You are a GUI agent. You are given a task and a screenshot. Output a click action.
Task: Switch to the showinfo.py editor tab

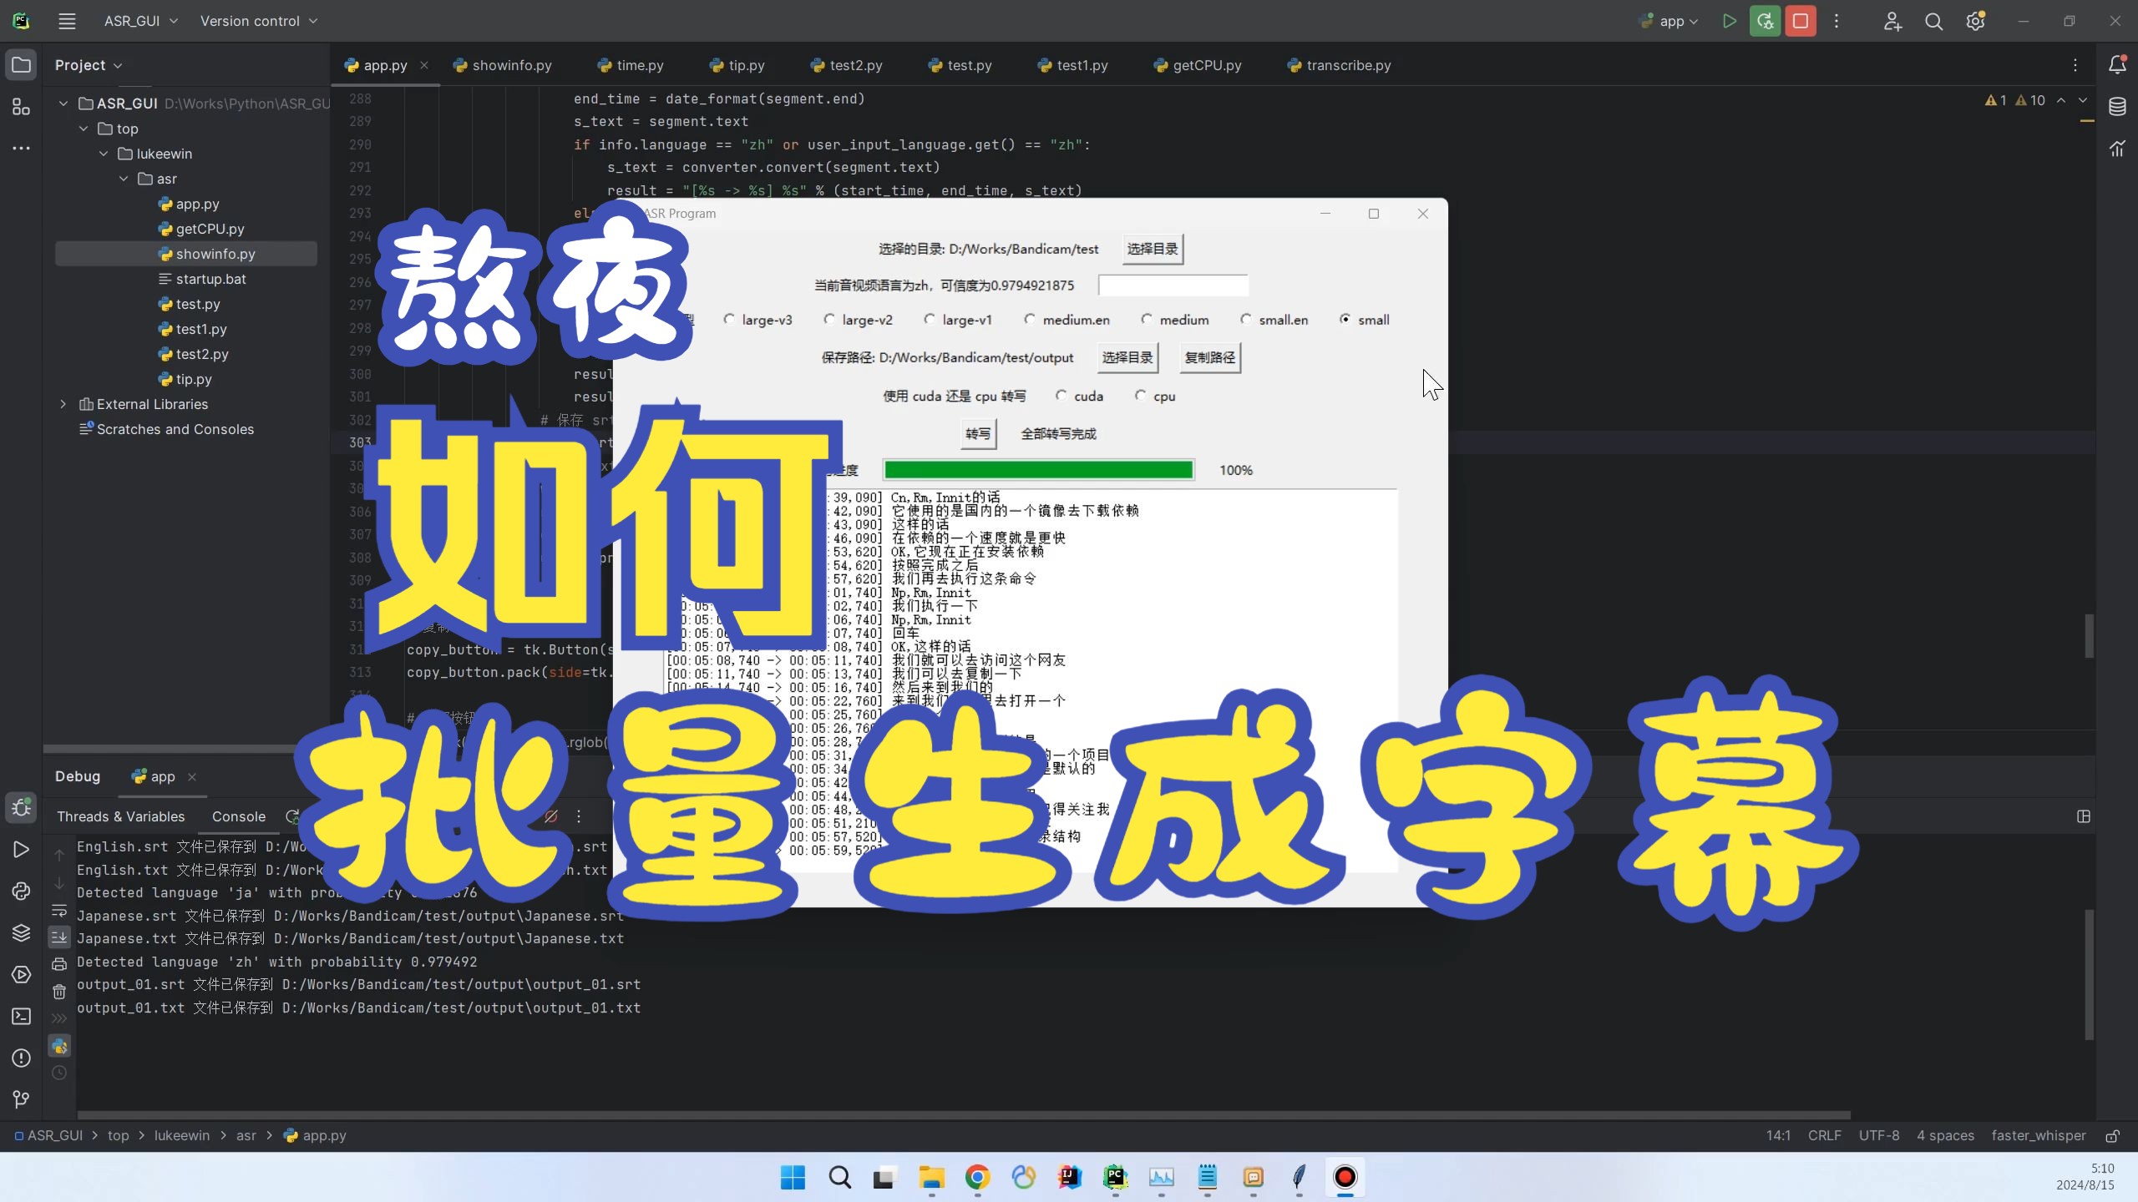[503, 65]
